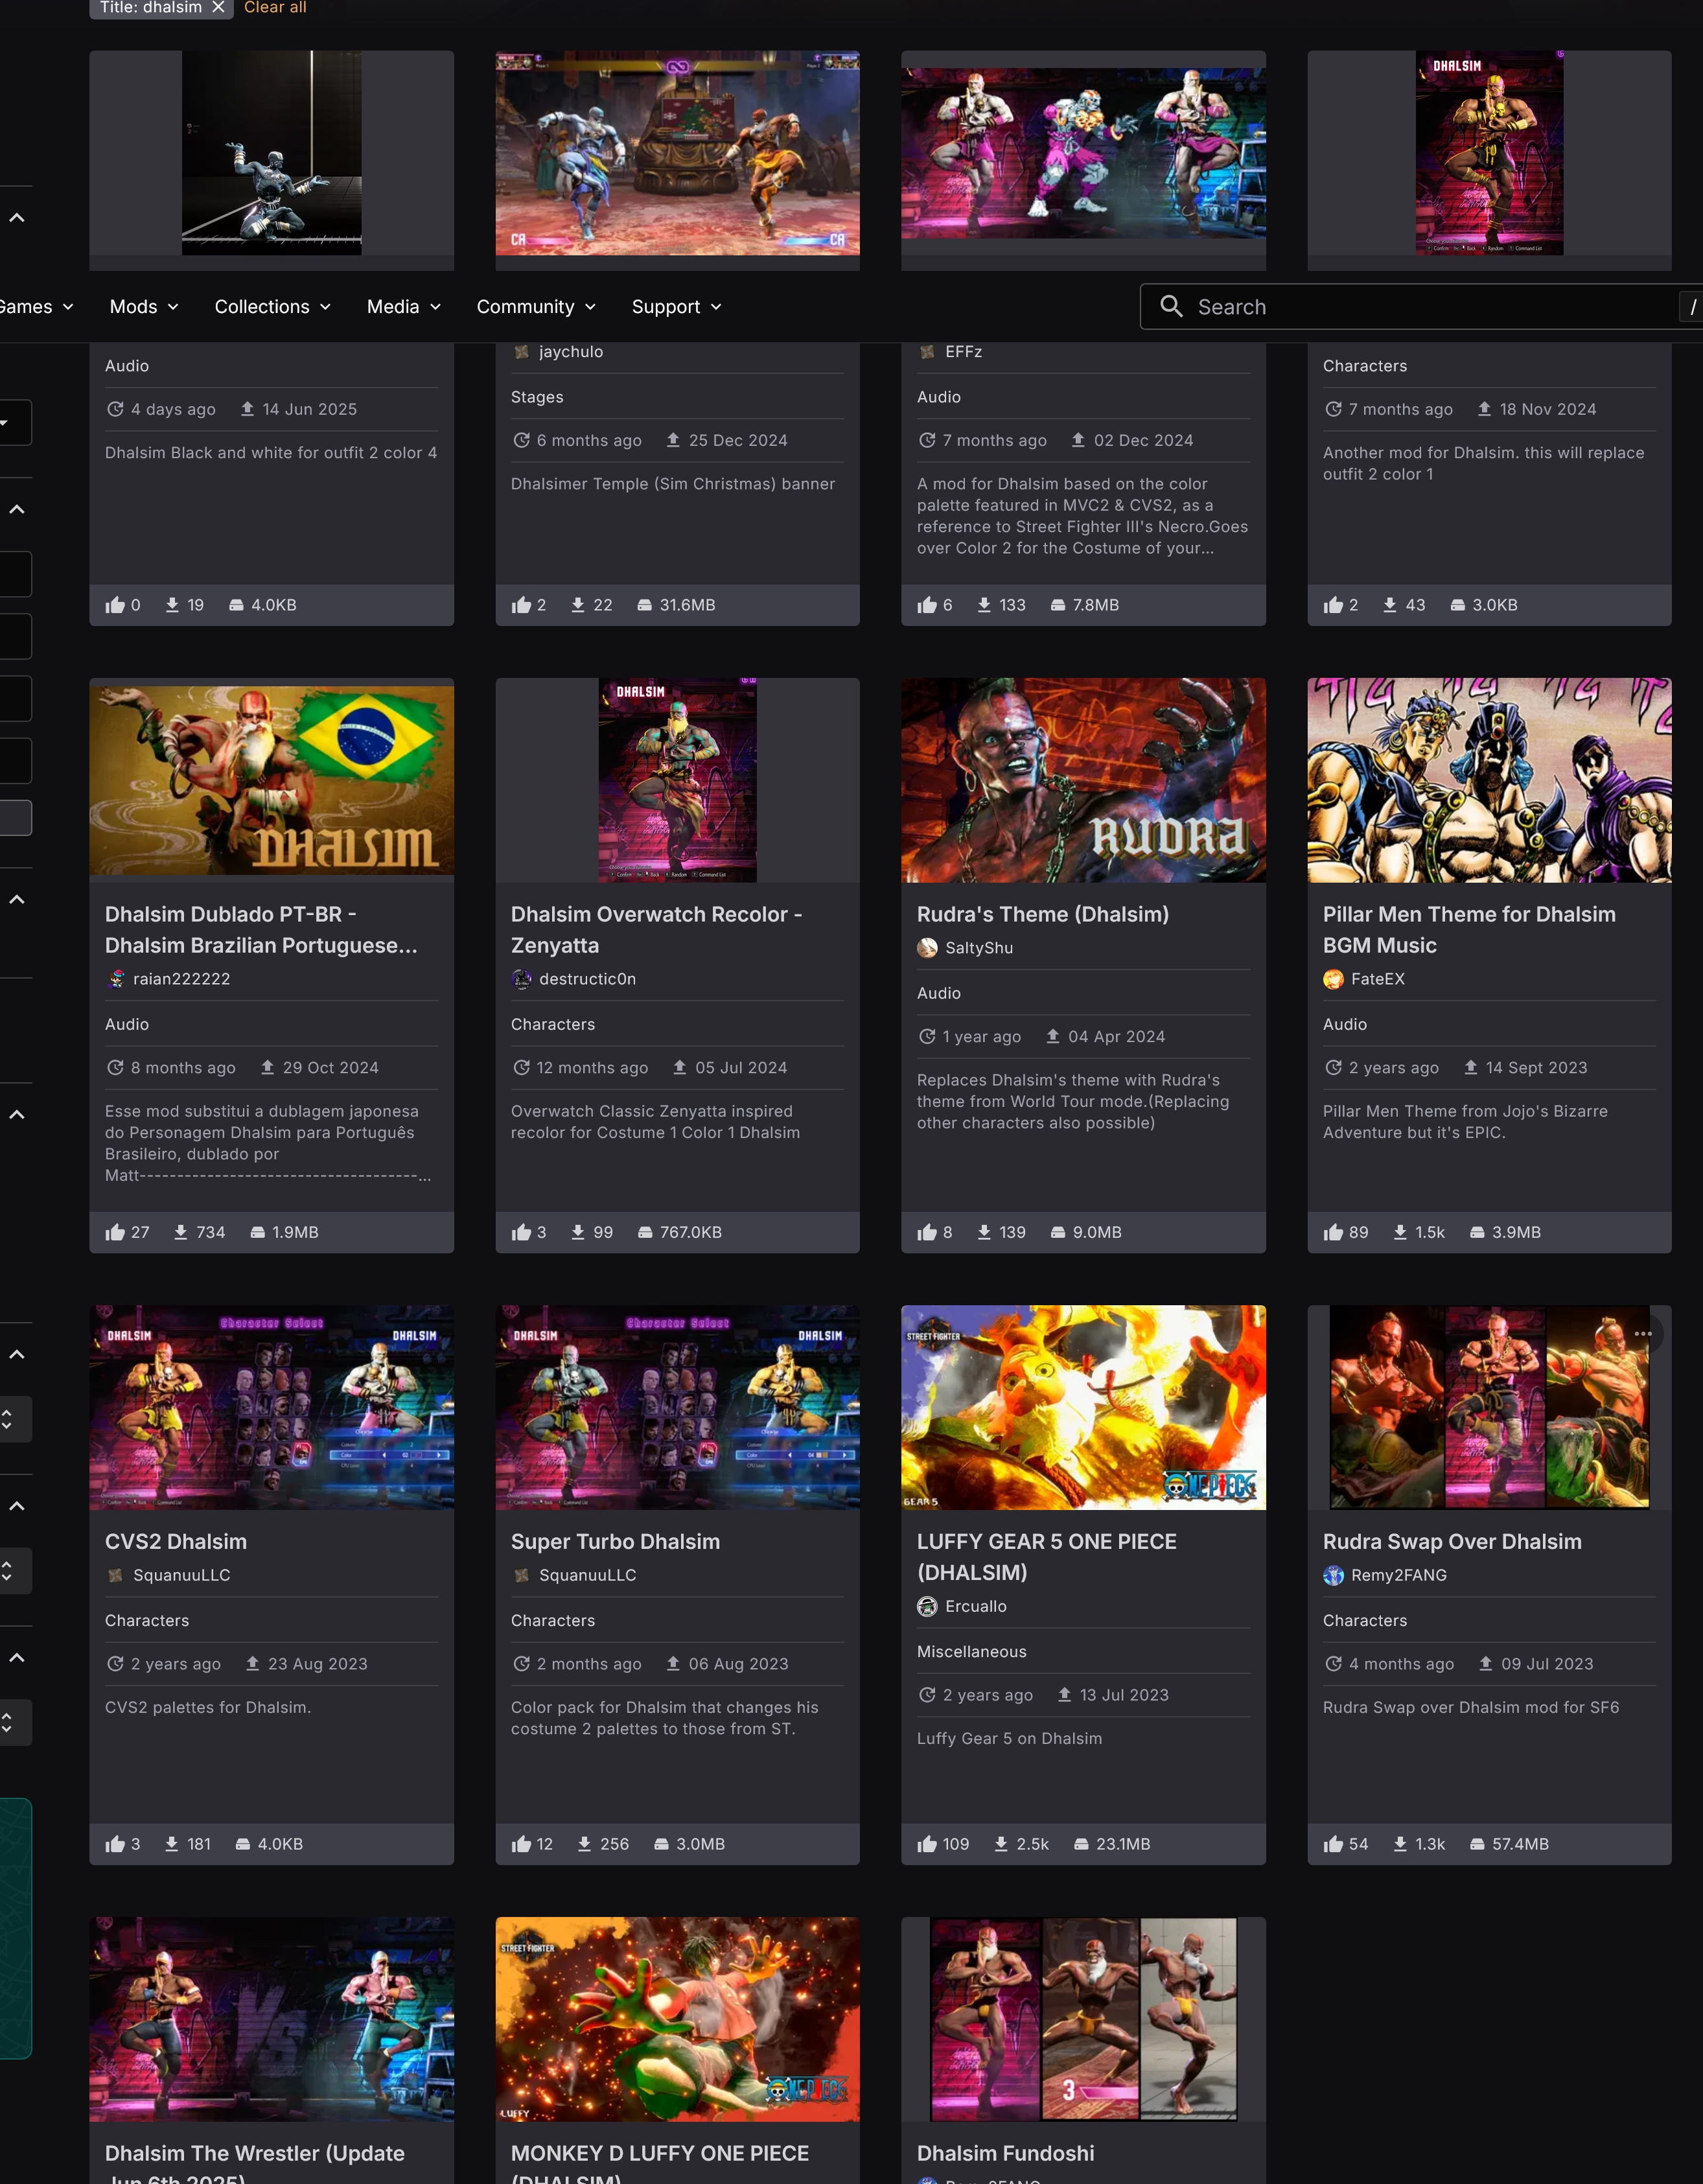Click file size icon on Rudra Swap card
This screenshot has width=1703, height=2184.
[x=1477, y=1844]
